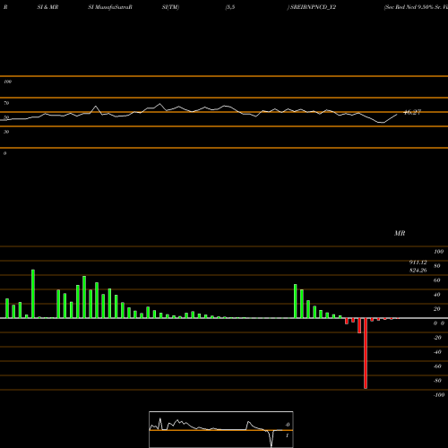448x448 pixels.
Task: Click the -60 label on MR axis
Action: tap(437, 366)
